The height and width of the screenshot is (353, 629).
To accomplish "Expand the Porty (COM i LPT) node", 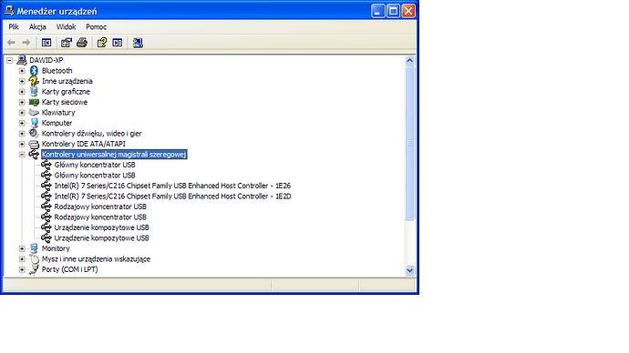I will click(x=22, y=269).
